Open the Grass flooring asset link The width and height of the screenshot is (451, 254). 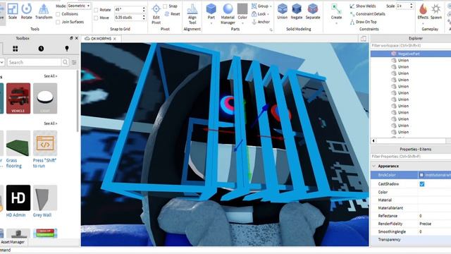[x=14, y=163]
